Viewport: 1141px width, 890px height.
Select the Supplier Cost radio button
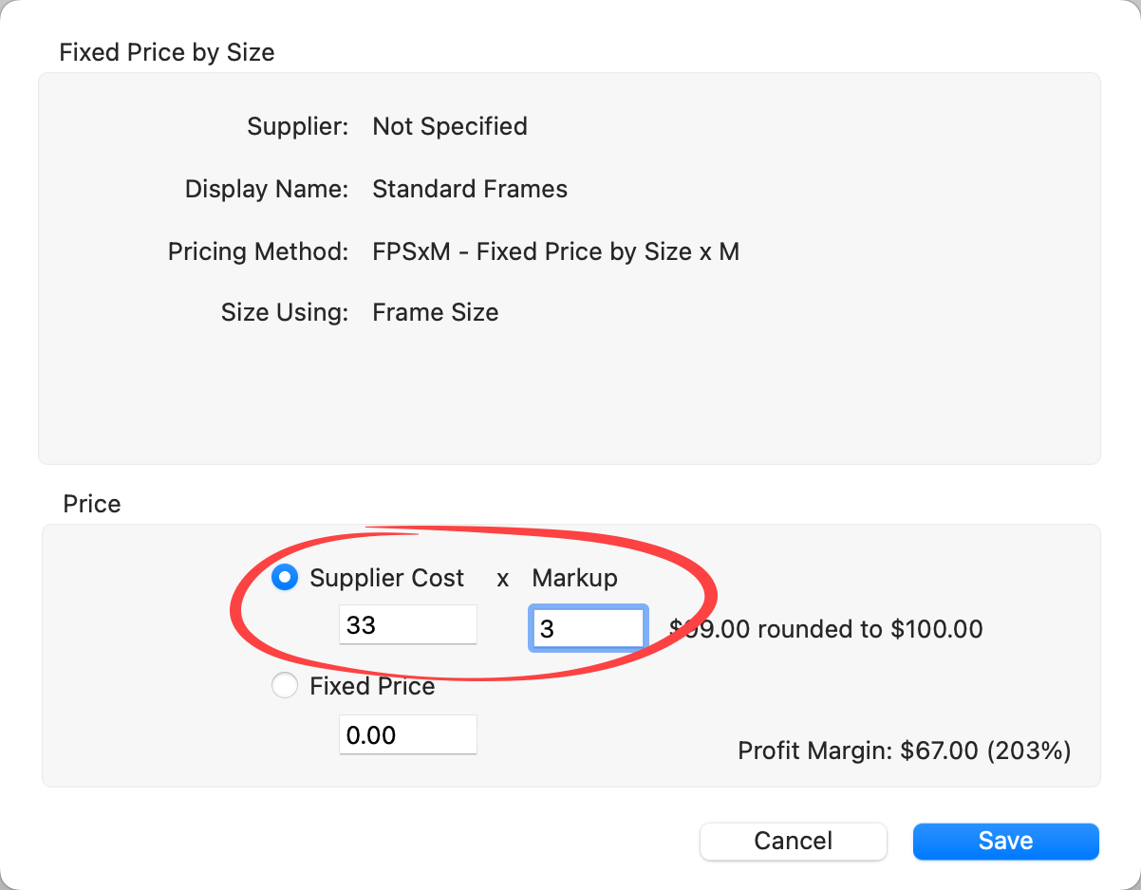click(285, 578)
